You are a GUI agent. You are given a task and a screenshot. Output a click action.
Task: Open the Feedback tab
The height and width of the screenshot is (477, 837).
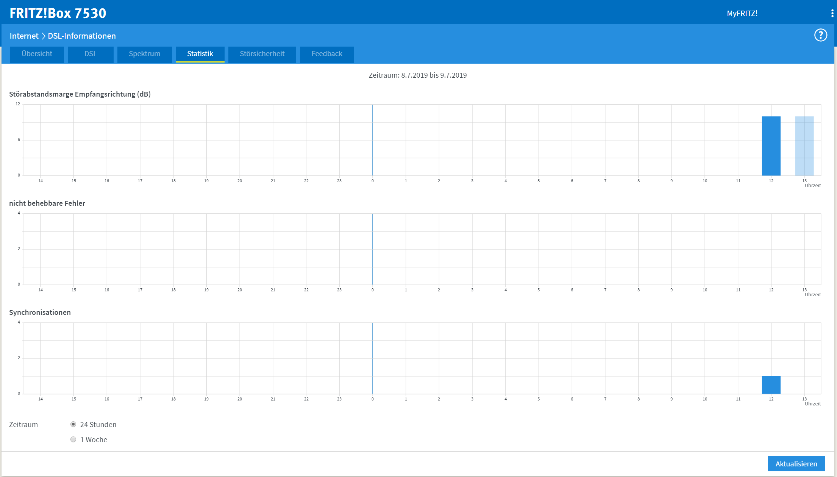[326, 54]
